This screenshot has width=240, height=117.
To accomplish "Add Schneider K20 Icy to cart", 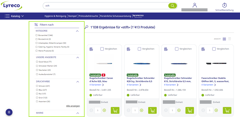I will click(152, 110).
